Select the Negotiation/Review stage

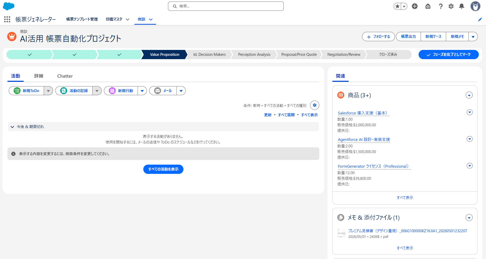point(344,55)
